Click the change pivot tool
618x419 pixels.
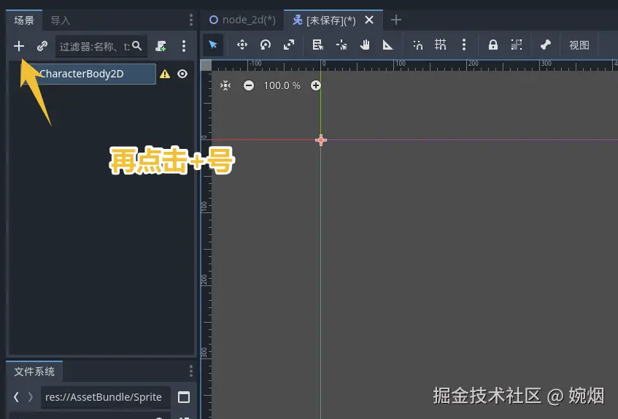(x=341, y=45)
